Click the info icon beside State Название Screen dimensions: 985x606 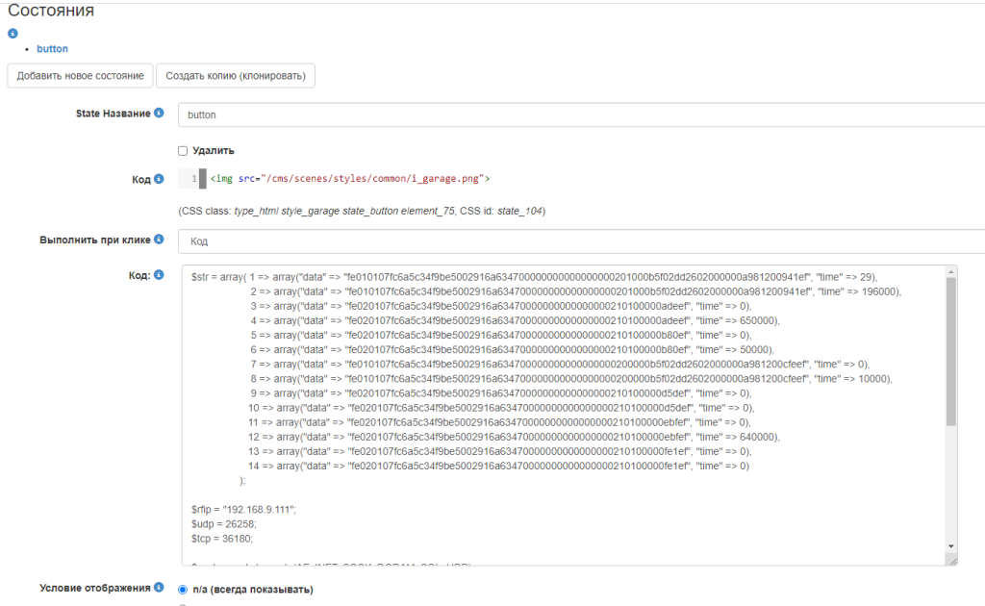click(159, 114)
